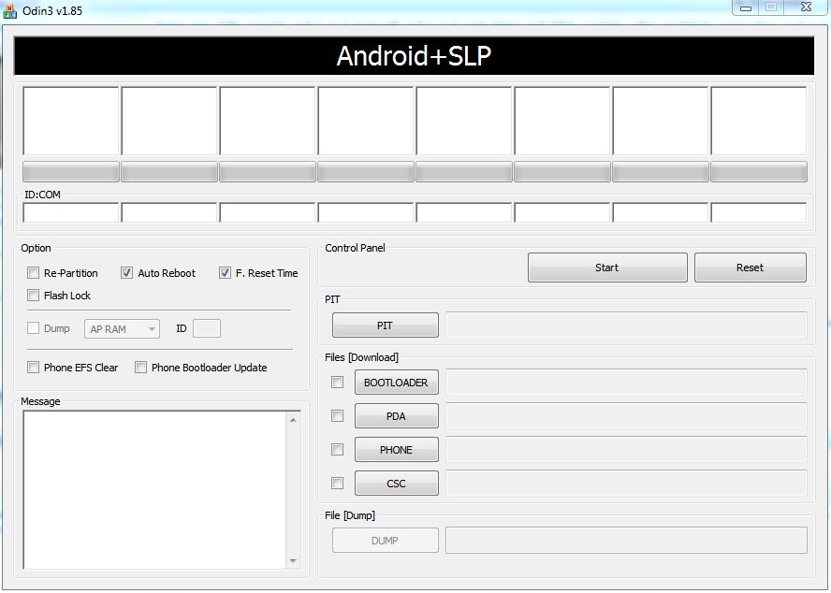
Task: Click the PHONE file path field
Action: click(x=626, y=449)
